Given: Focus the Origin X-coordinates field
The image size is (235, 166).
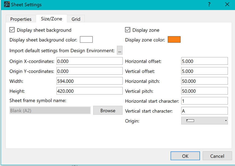Looking at the screenshot, I should [x=89, y=61].
